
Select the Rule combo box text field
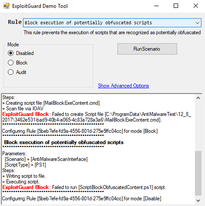pyautogui.click(x=108, y=23)
